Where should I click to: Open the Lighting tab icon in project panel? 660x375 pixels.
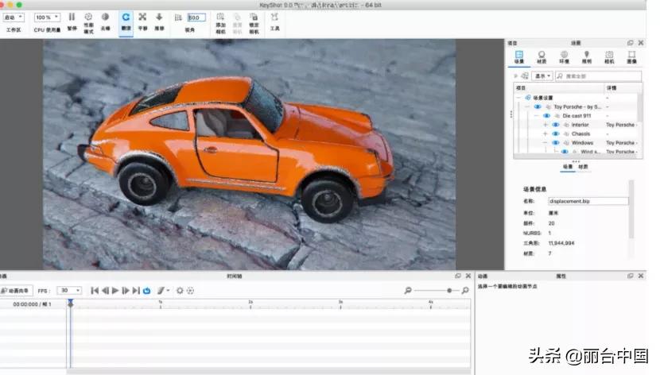tap(586, 55)
